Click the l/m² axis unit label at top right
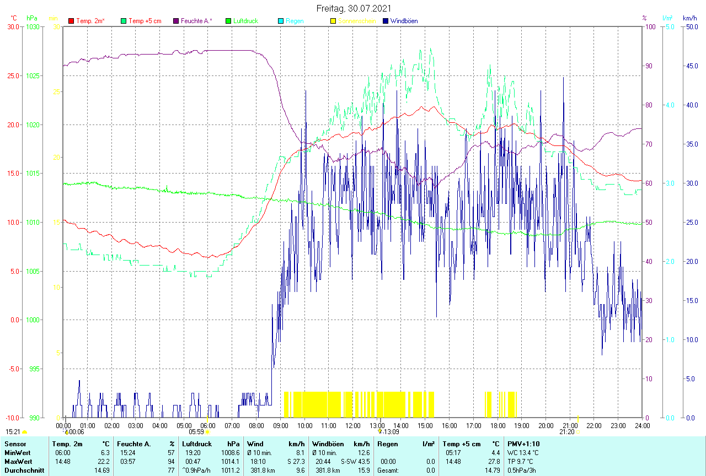This screenshot has width=706, height=476. [669, 18]
